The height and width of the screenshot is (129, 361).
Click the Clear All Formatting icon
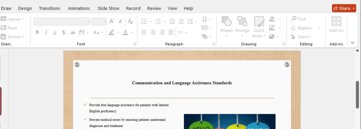(x=130, y=21)
